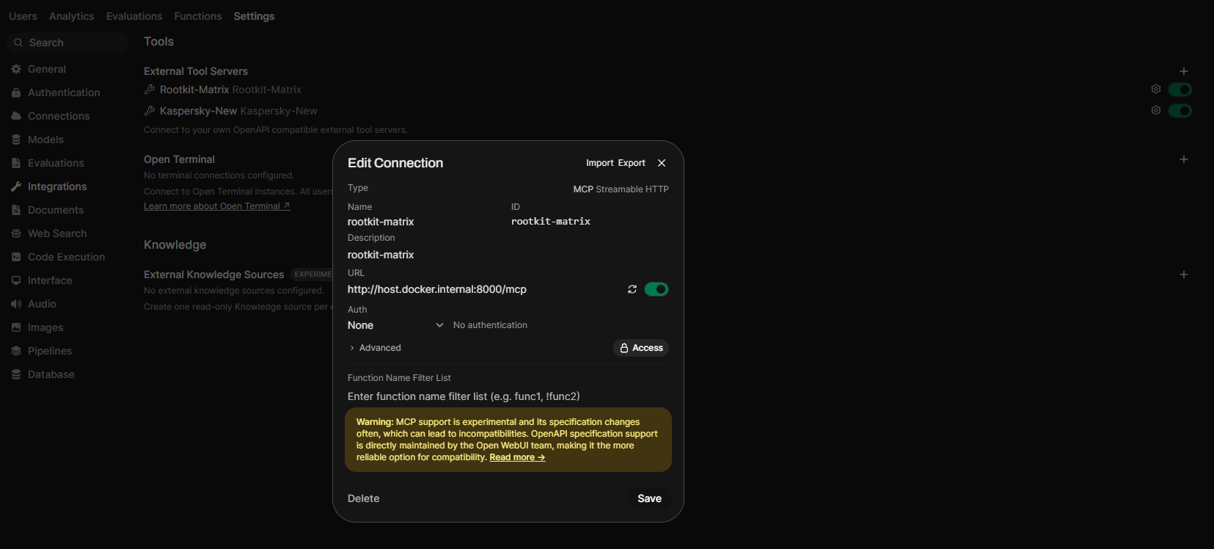The image size is (1214, 549).
Task: Toggle the Rootkit-Matrix server switch
Action: 1180,90
